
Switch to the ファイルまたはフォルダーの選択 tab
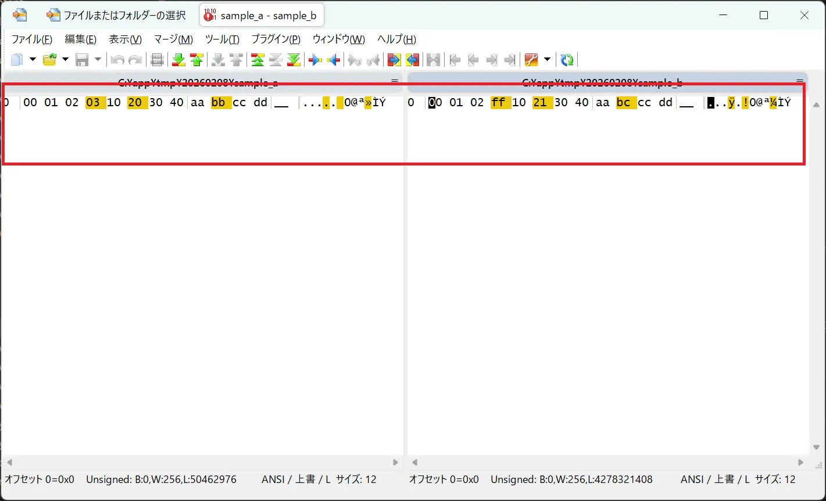[116, 15]
